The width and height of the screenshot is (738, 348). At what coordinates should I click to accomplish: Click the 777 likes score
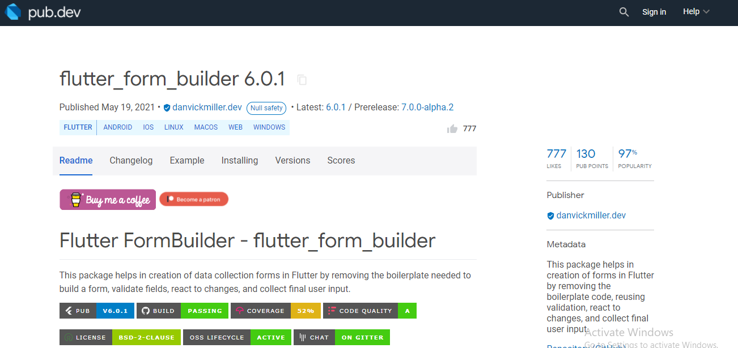coord(556,158)
